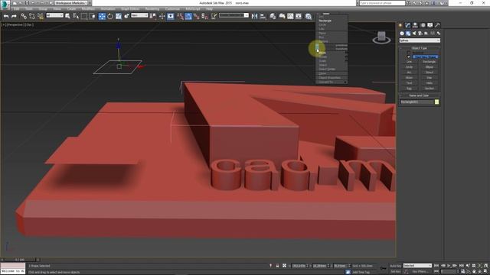This screenshot has width=490, height=275.
Task: Click the Redo arrow in the main toolbar
Action: click(14, 16)
